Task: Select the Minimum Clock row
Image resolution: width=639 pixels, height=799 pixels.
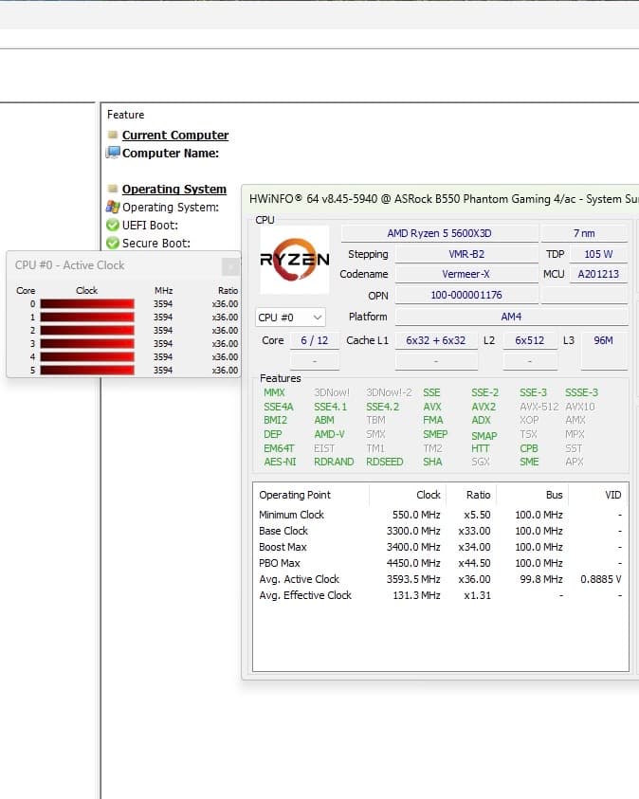Action: [440, 515]
